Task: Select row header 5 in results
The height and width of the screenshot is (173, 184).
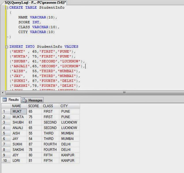Action: click(6, 133)
